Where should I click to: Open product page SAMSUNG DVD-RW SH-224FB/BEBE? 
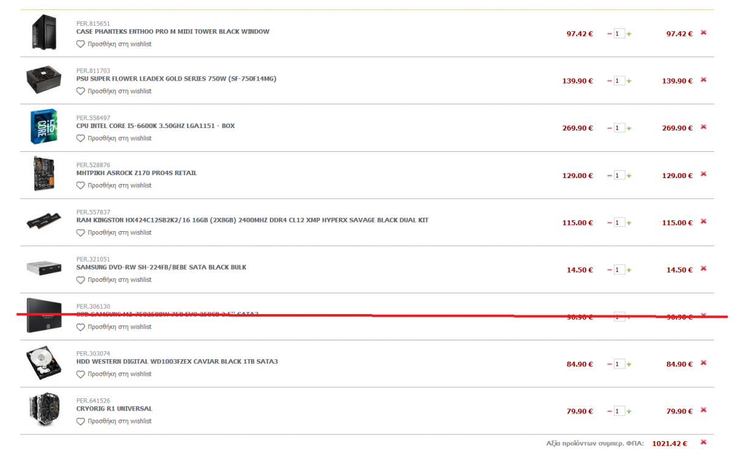[x=162, y=267]
